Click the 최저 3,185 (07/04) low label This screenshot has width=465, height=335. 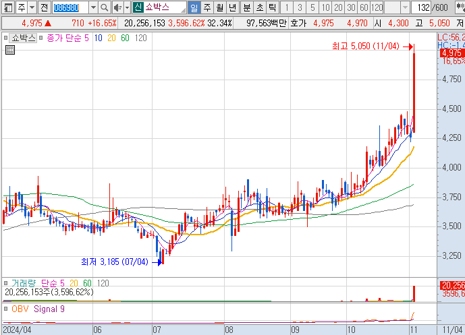click(x=114, y=262)
